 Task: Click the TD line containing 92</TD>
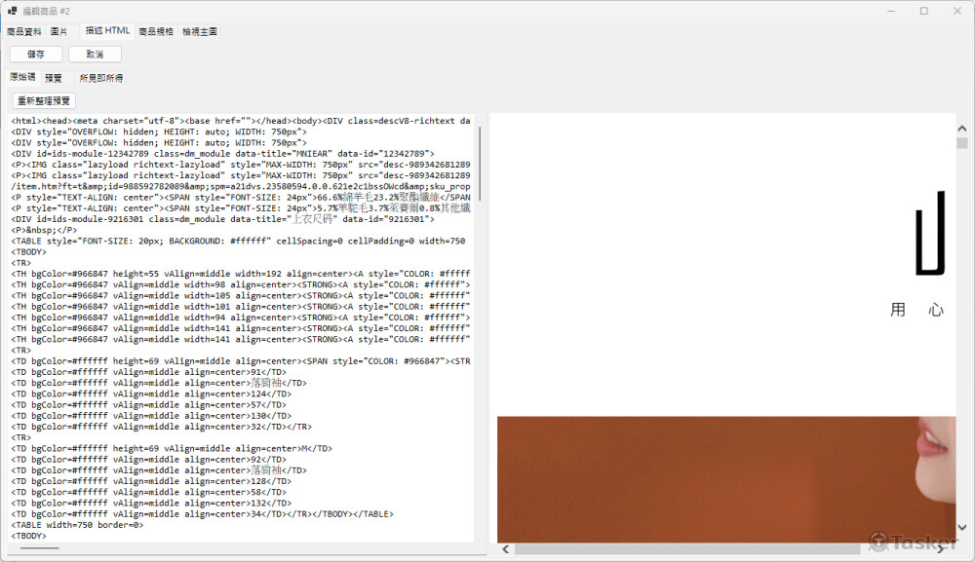coord(148,460)
